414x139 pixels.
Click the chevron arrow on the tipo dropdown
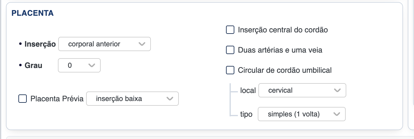click(x=336, y=114)
